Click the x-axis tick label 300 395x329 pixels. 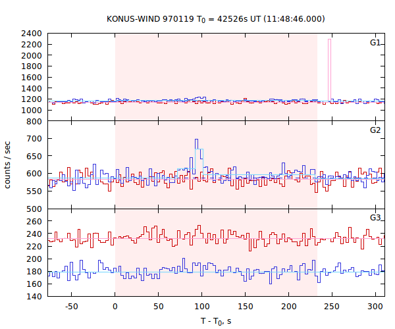[x=375, y=307]
